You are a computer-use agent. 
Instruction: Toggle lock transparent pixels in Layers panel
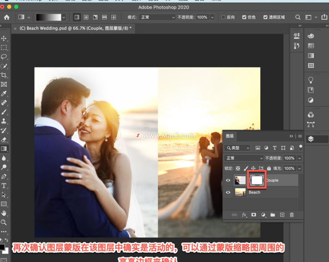(238, 168)
